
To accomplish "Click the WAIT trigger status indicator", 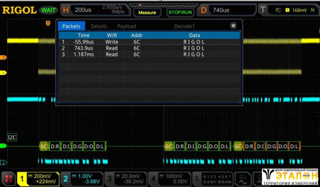I will [48, 10].
